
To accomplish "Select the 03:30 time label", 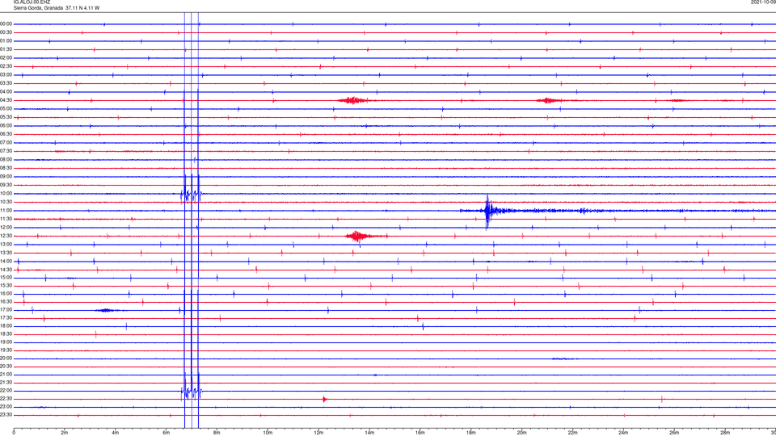I will point(6,83).
